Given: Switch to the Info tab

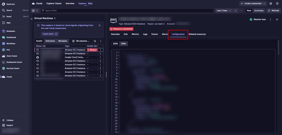Looking at the screenshot, I should pos(126,34).
